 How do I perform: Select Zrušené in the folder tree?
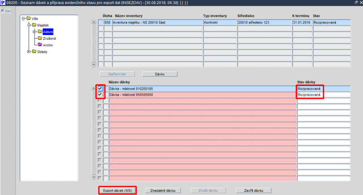(x=49, y=39)
